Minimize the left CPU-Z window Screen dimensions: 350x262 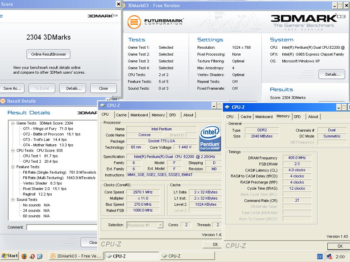214,106
